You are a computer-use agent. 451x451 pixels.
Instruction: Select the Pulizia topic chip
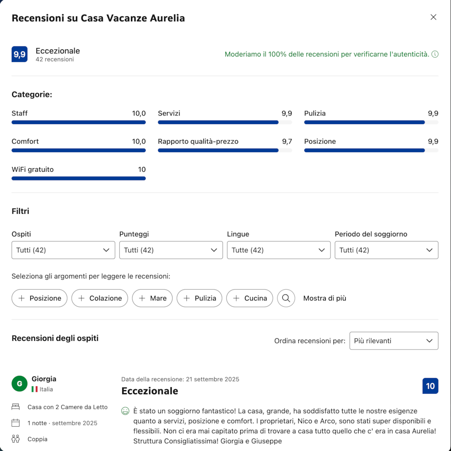(x=199, y=298)
